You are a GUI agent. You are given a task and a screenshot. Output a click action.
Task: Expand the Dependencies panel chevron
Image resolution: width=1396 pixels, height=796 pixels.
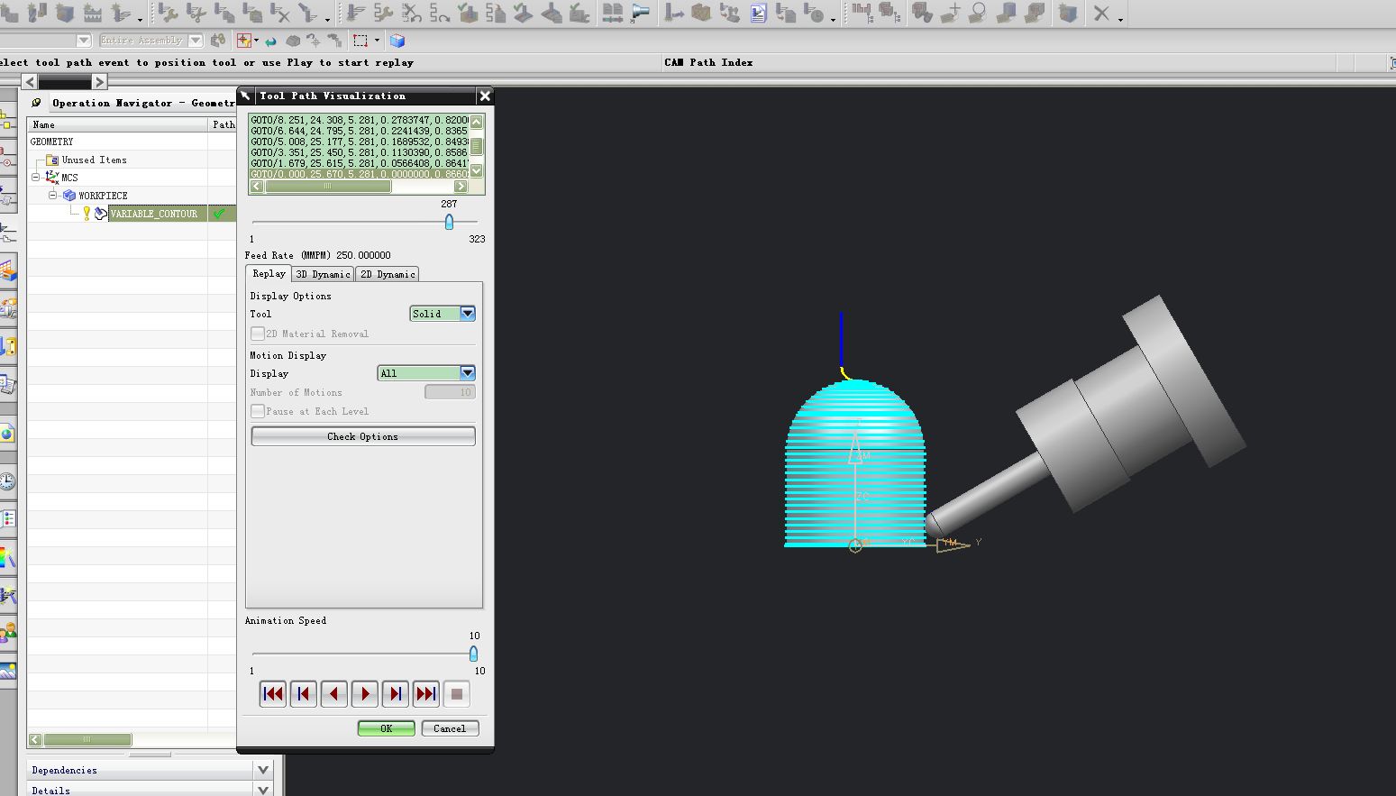263,770
